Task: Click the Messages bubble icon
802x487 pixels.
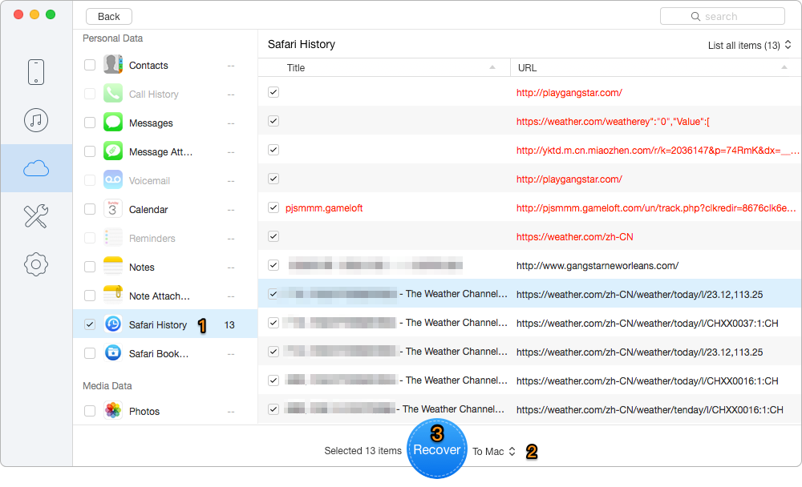Action: click(x=113, y=123)
